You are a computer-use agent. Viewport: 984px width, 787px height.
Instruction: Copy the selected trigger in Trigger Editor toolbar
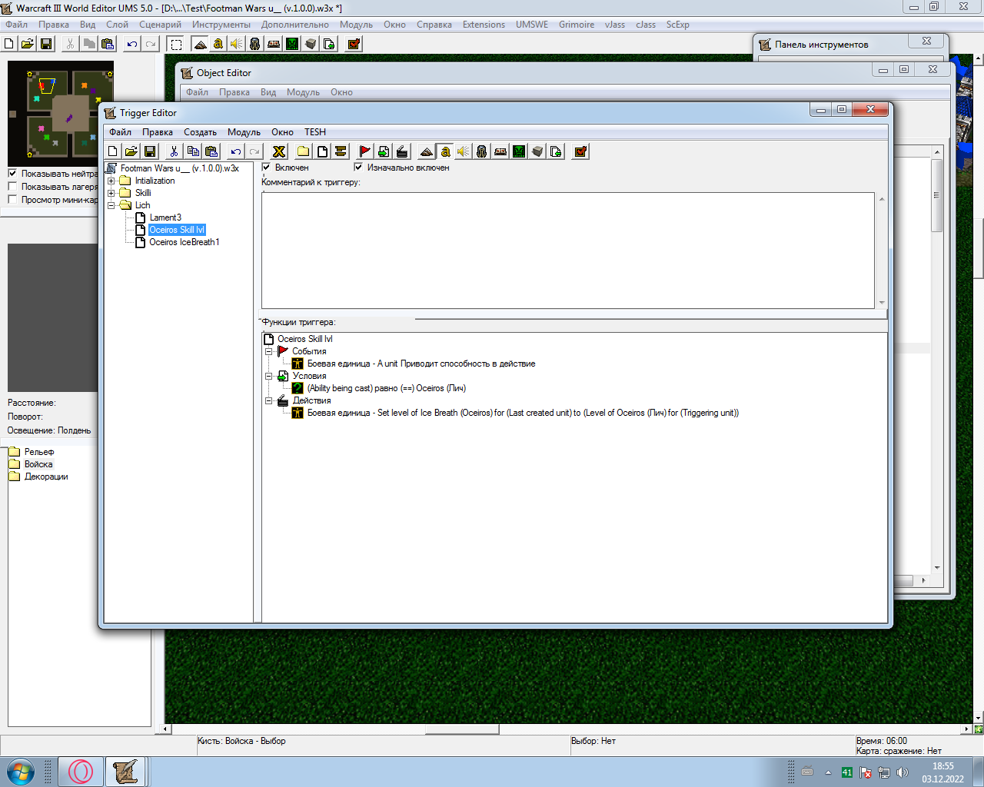[x=193, y=151]
